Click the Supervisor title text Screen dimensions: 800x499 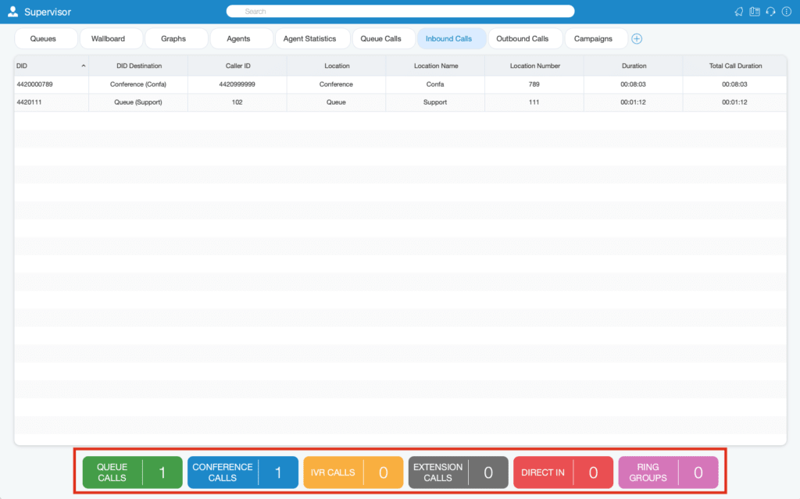coord(48,12)
